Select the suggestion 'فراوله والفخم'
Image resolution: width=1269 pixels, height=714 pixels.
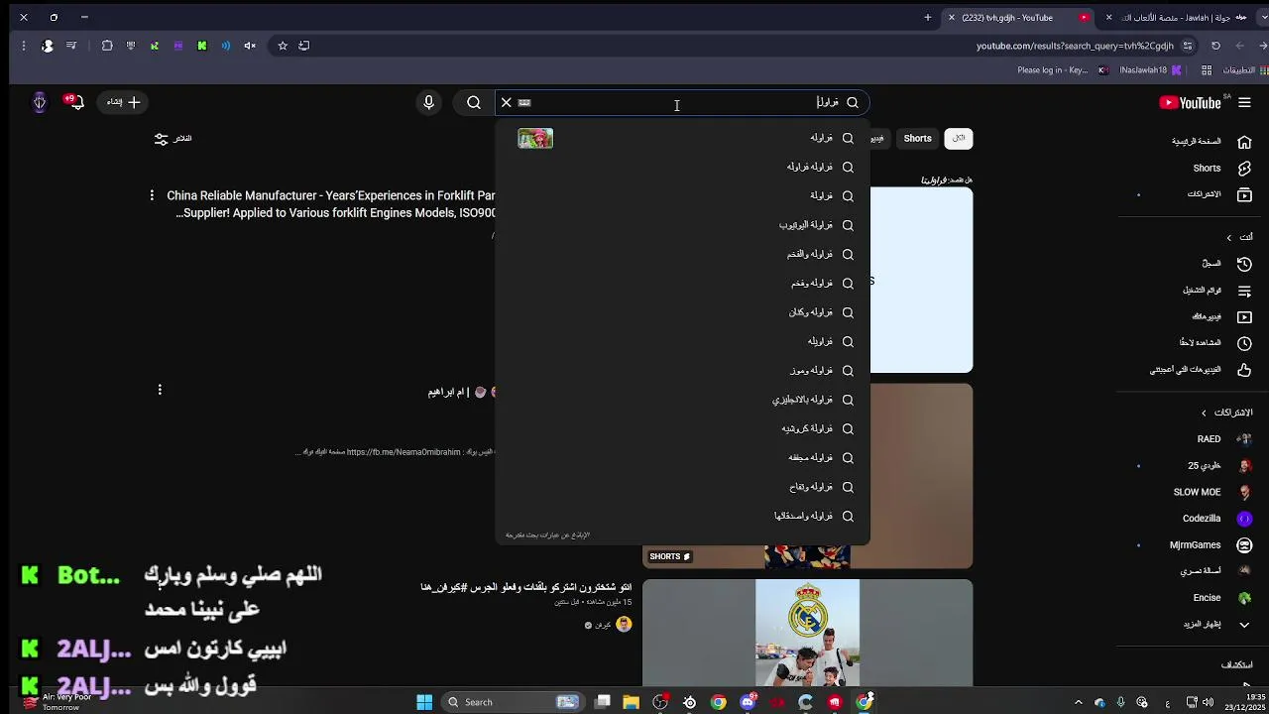click(682, 254)
